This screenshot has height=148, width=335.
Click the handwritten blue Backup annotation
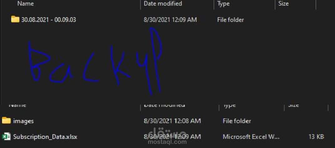95,62
